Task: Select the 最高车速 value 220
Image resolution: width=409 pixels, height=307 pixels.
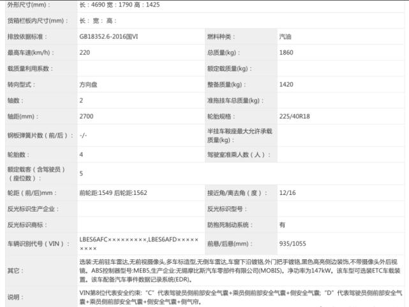Action: click(85, 53)
